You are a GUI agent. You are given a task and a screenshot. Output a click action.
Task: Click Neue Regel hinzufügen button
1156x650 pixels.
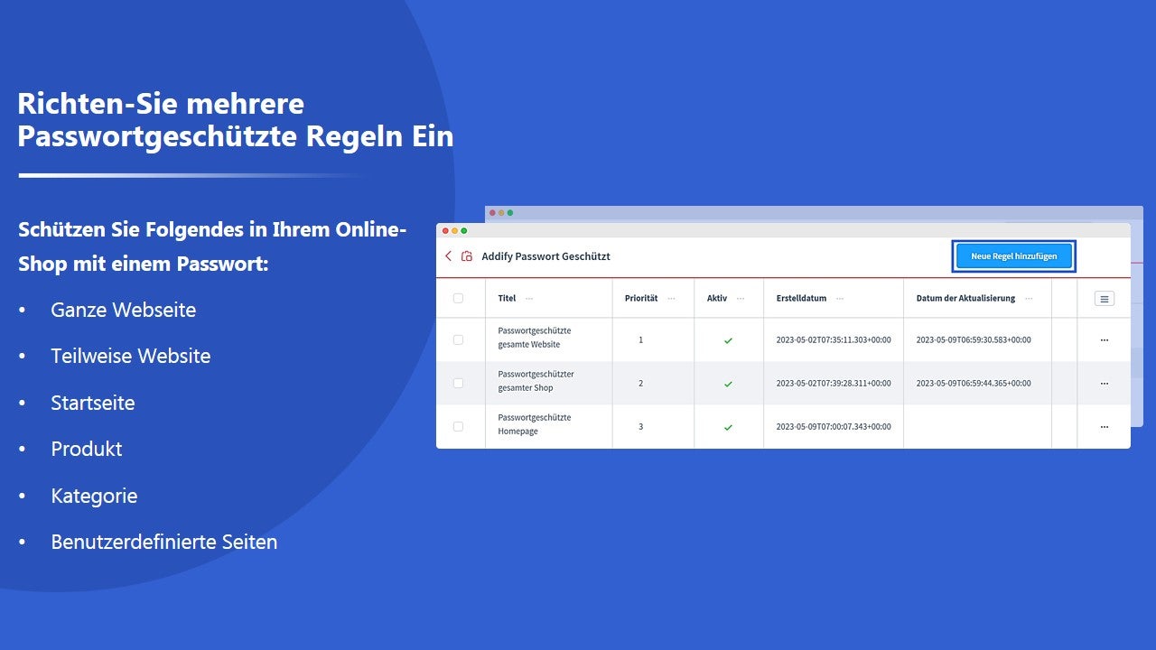(x=1014, y=256)
